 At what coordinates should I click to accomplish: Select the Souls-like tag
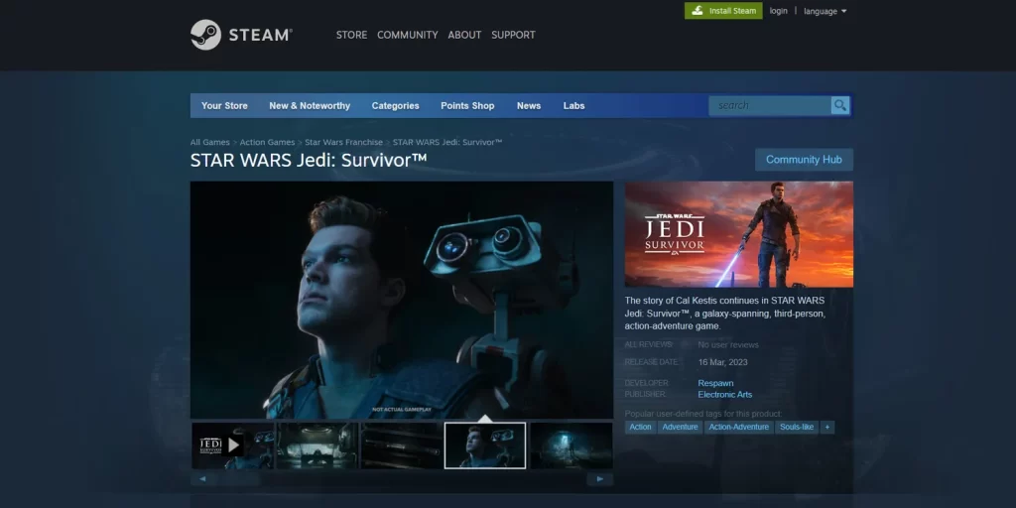(x=797, y=427)
